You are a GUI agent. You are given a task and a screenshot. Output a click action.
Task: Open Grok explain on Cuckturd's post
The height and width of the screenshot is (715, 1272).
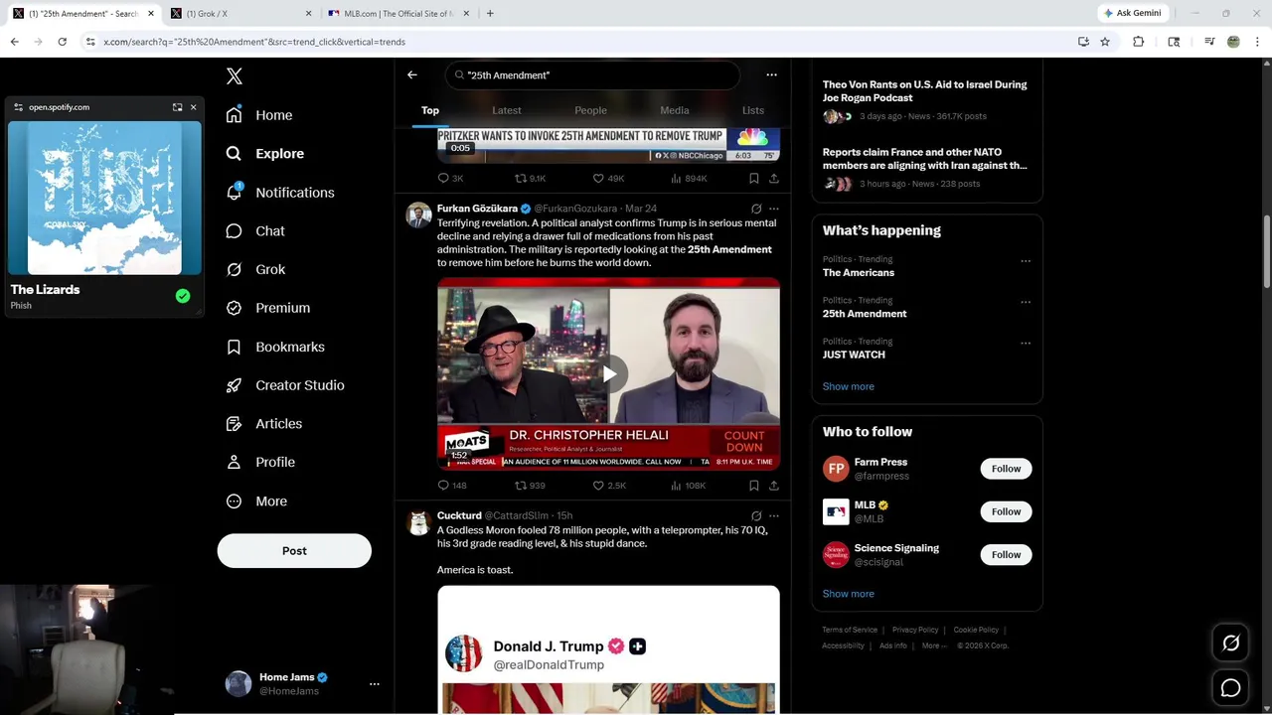[756, 515]
